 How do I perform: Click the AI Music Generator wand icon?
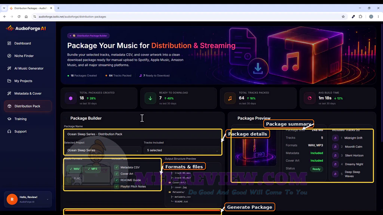click(x=9, y=69)
